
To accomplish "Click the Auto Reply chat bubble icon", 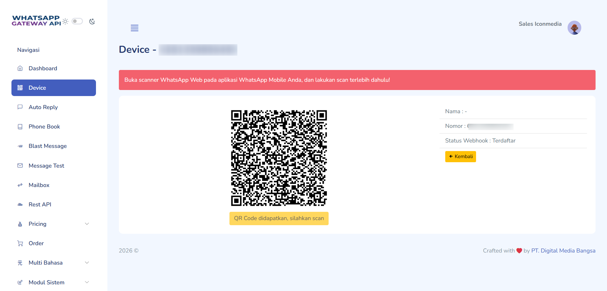I will 20,107.
